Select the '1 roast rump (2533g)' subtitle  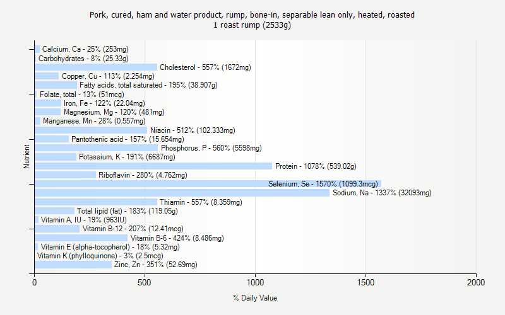pyautogui.click(x=252, y=25)
